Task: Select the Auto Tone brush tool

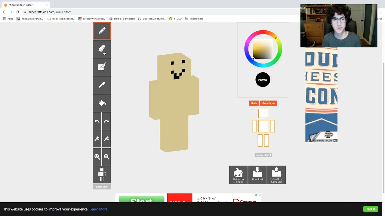Action: click(102, 67)
